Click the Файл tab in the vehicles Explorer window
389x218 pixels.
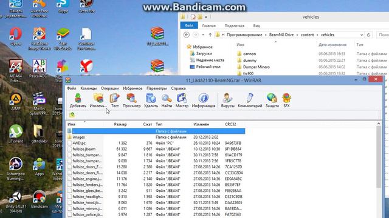(x=189, y=25)
